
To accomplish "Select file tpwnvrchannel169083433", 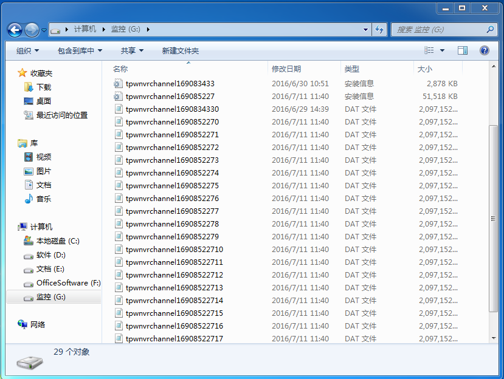I will [170, 83].
